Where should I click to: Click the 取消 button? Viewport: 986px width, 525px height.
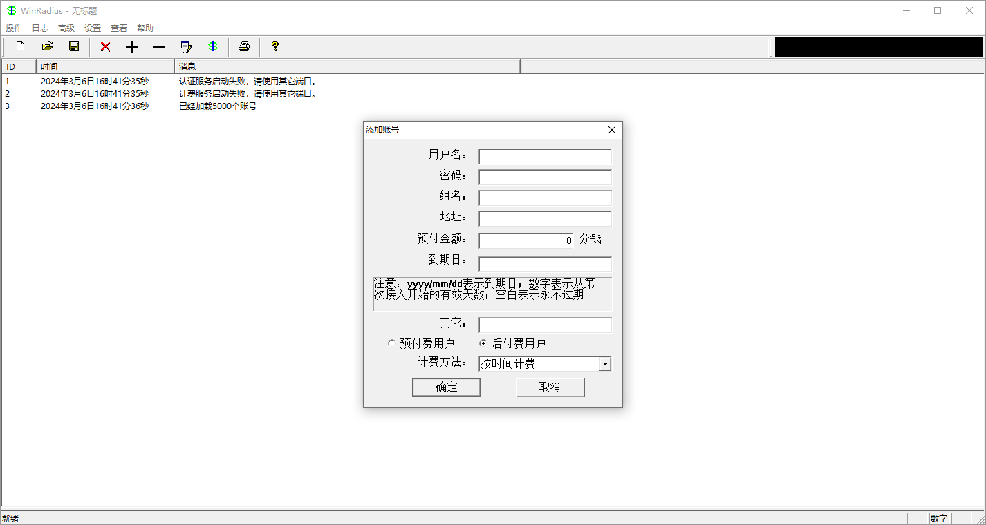[x=550, y=387]
